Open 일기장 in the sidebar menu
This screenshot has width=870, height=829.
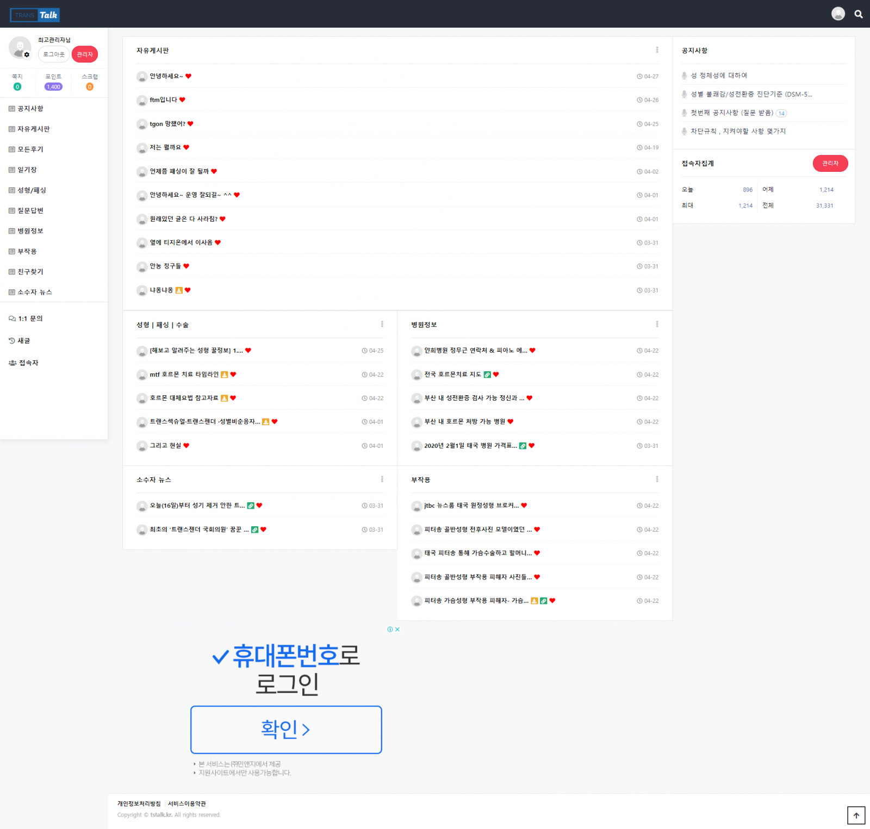(27, 170)
